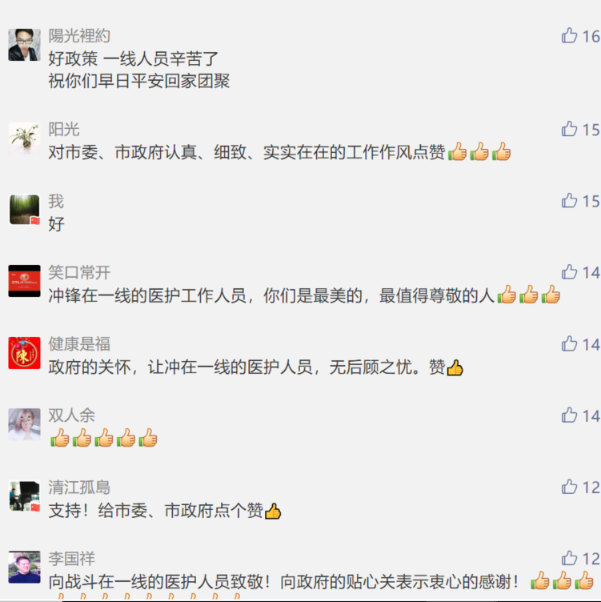Click the username 清江孤島
Viewport: 601px width, 602px height.
pos(79,488)
